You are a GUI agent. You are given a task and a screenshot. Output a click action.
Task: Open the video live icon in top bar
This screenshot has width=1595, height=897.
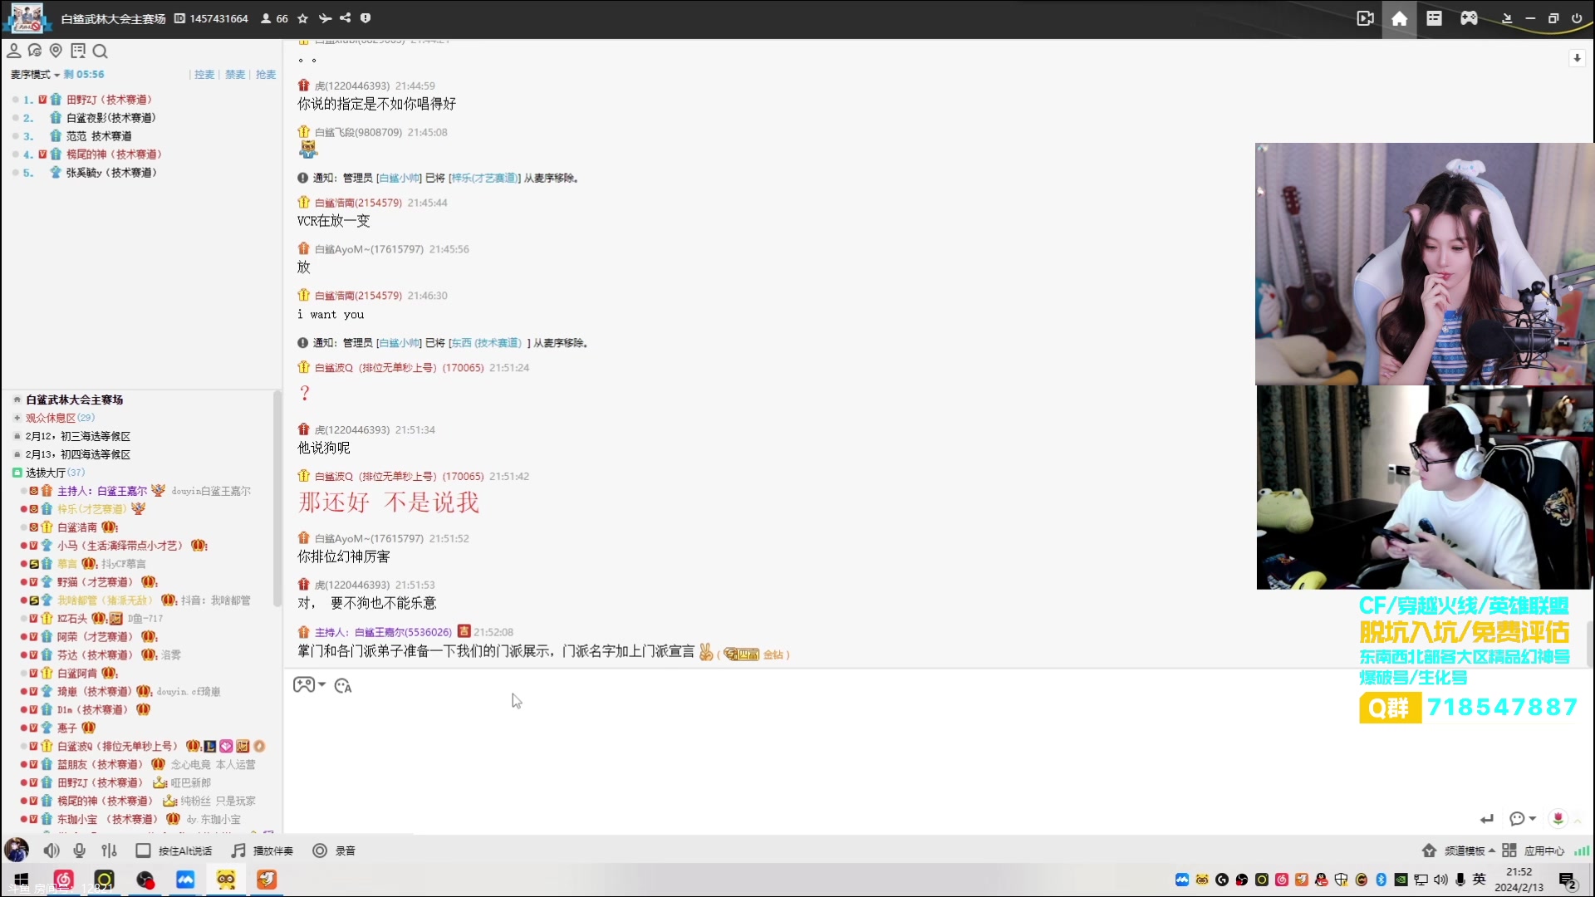tap(1365, 18)
